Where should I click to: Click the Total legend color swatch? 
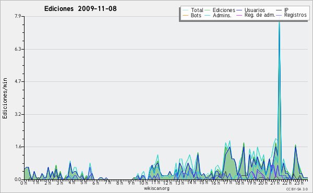pos(185,10)
